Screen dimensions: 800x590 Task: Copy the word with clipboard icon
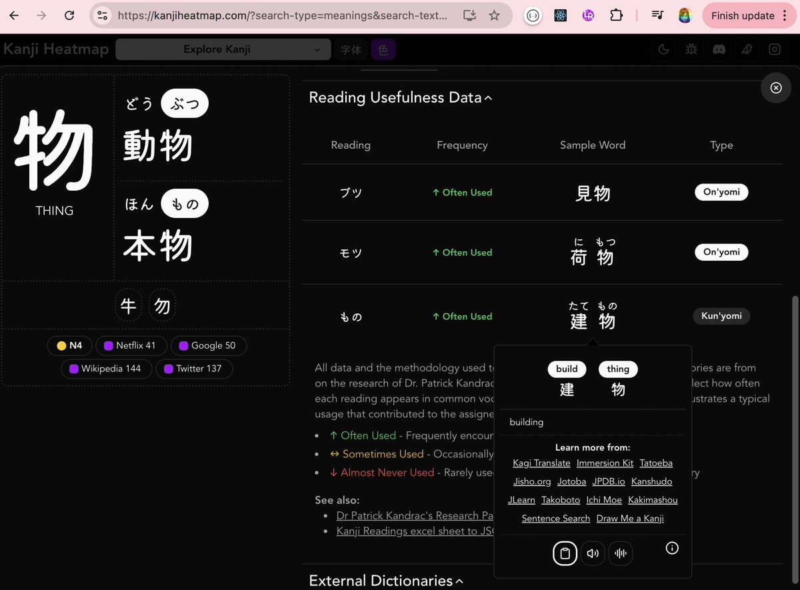point(565,553)
